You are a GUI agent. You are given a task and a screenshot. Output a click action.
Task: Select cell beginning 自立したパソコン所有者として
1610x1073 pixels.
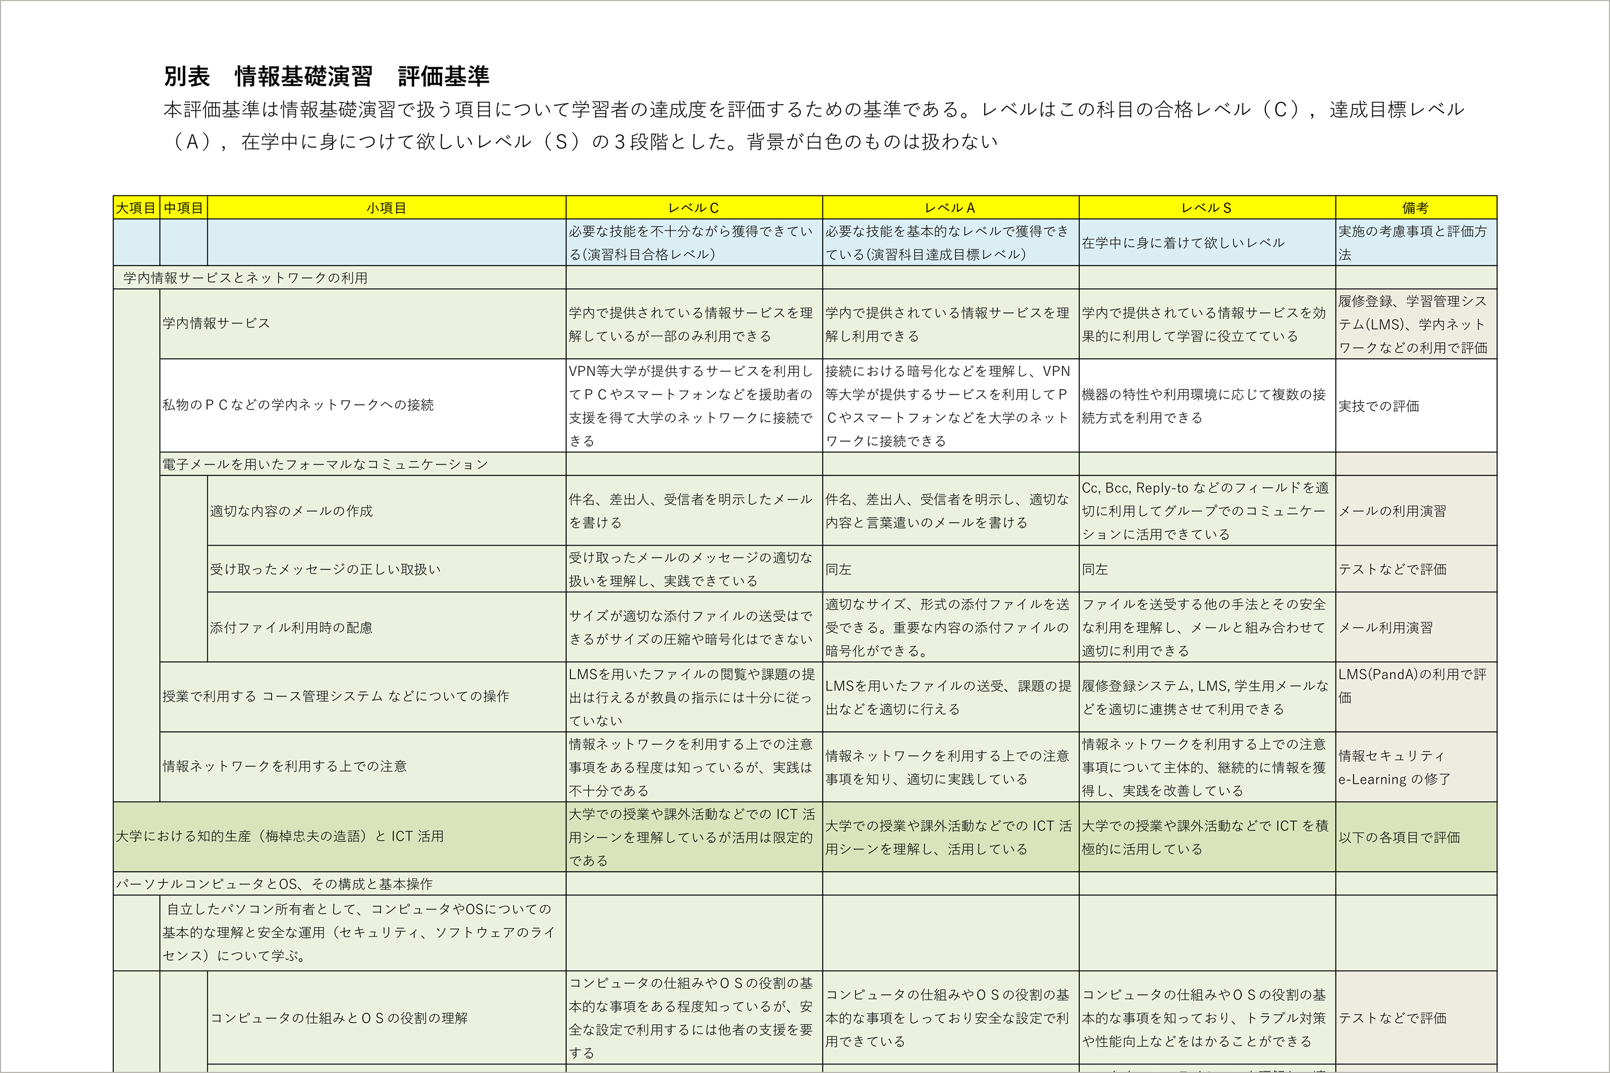[x=363, y=932]
